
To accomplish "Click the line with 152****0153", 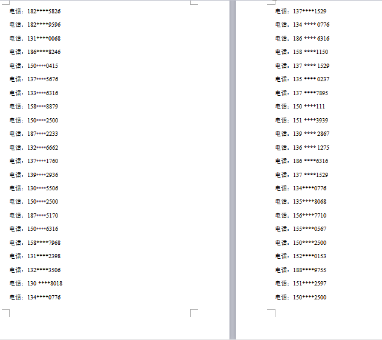I will 301,256.
